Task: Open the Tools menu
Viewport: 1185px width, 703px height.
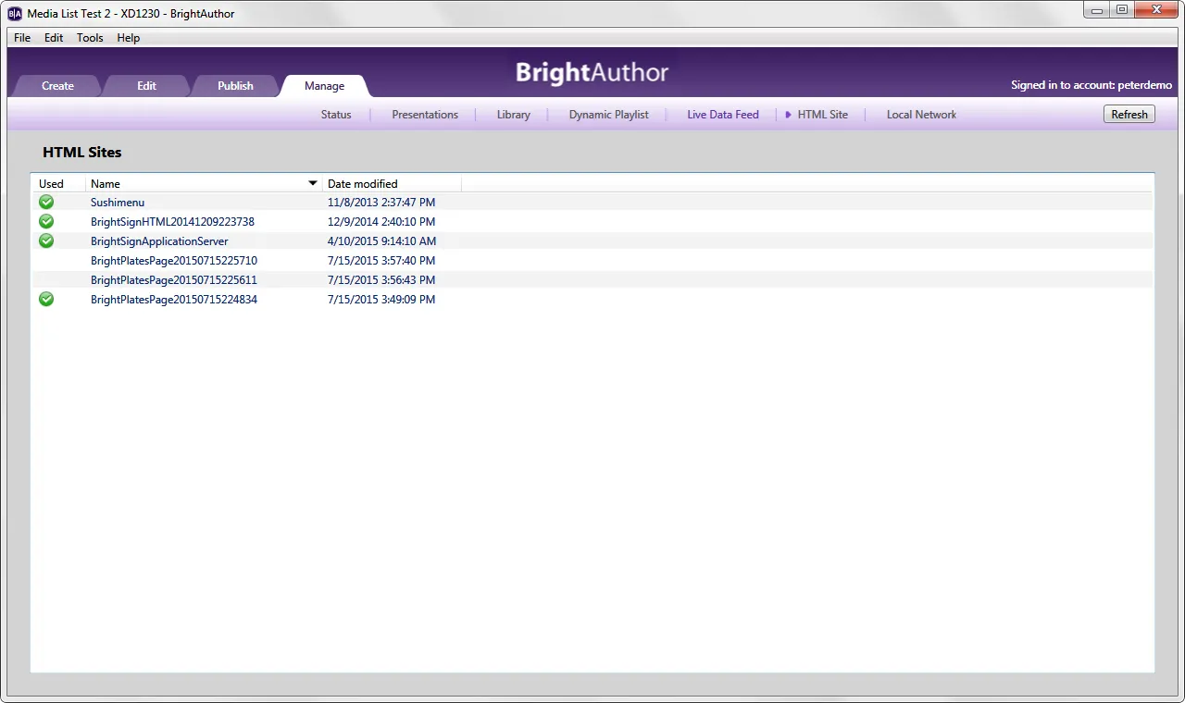Action: [90, 38]
